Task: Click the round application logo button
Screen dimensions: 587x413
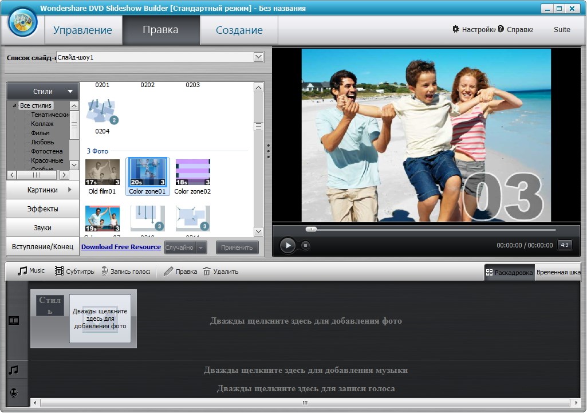Action: click(22, 23)
